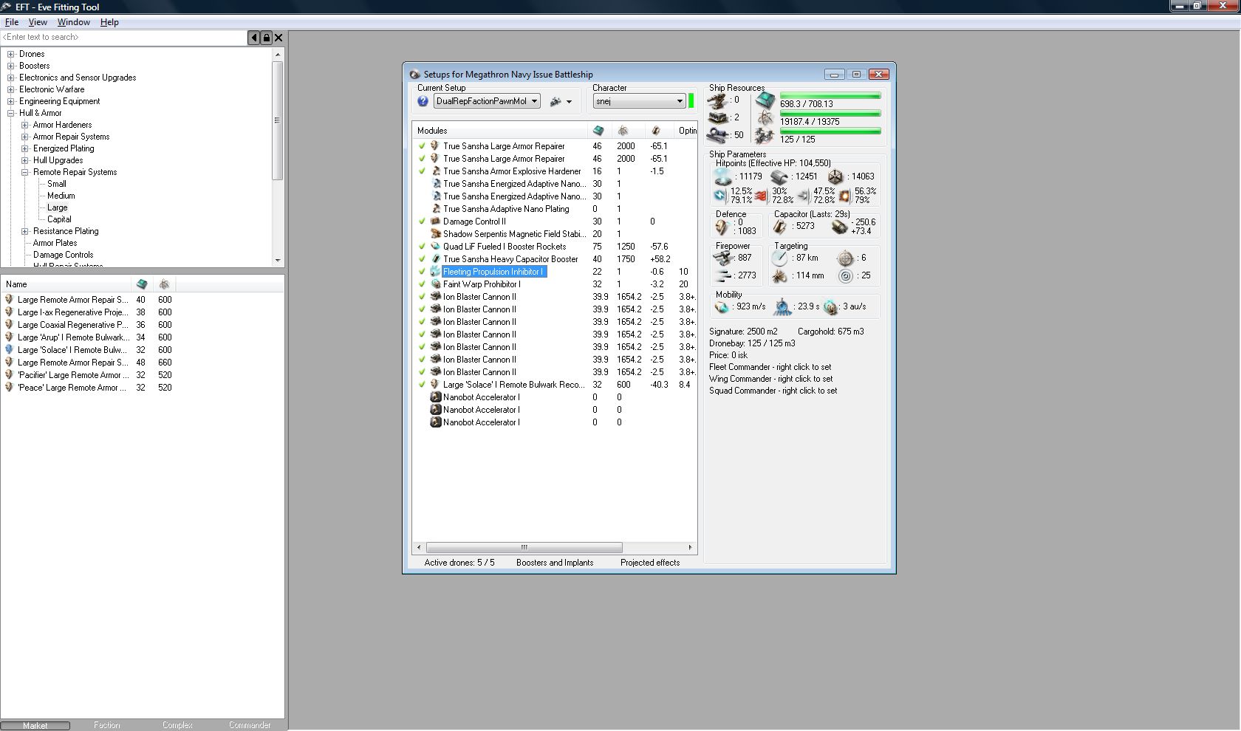Click the lock icon beside the search box
This screenshot has height=731, width=1241.
click(266, 37)
